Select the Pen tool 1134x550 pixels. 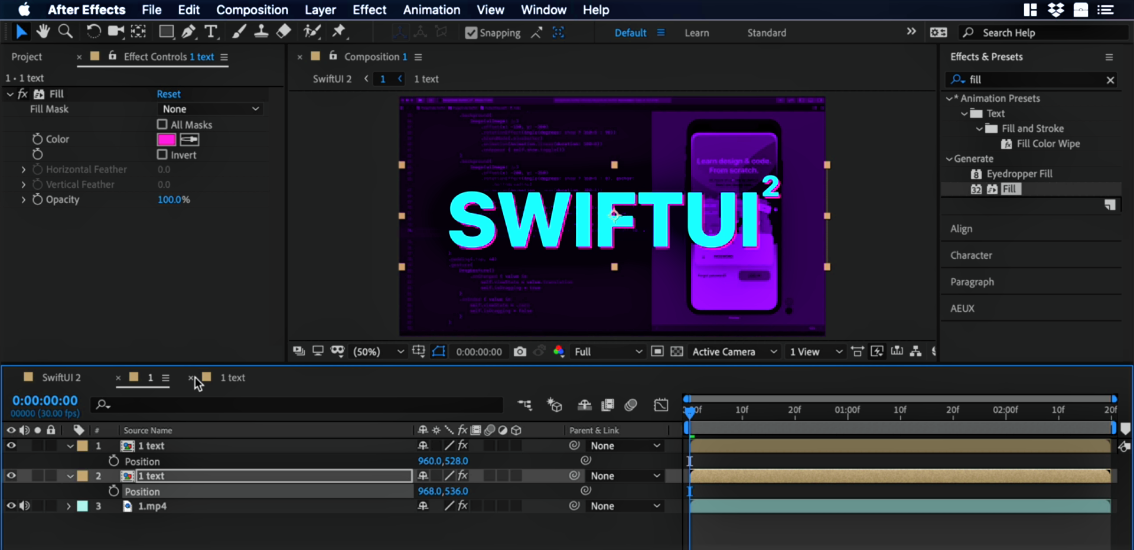pyautogui.click(x=188, y=32)
